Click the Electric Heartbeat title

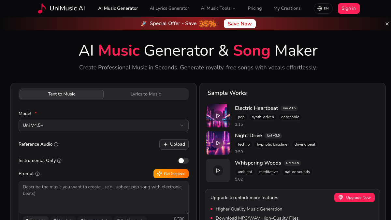(256, 108)
